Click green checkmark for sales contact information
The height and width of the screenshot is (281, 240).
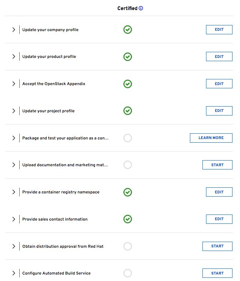[128, 219]
